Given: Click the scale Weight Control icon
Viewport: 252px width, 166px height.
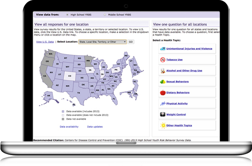Looking at the screenshot, I should (163, 114).
